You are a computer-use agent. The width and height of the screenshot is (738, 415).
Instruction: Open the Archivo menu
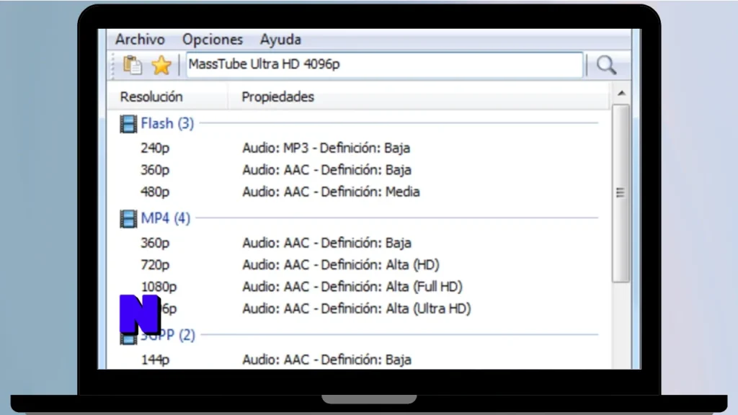(141, 40)
